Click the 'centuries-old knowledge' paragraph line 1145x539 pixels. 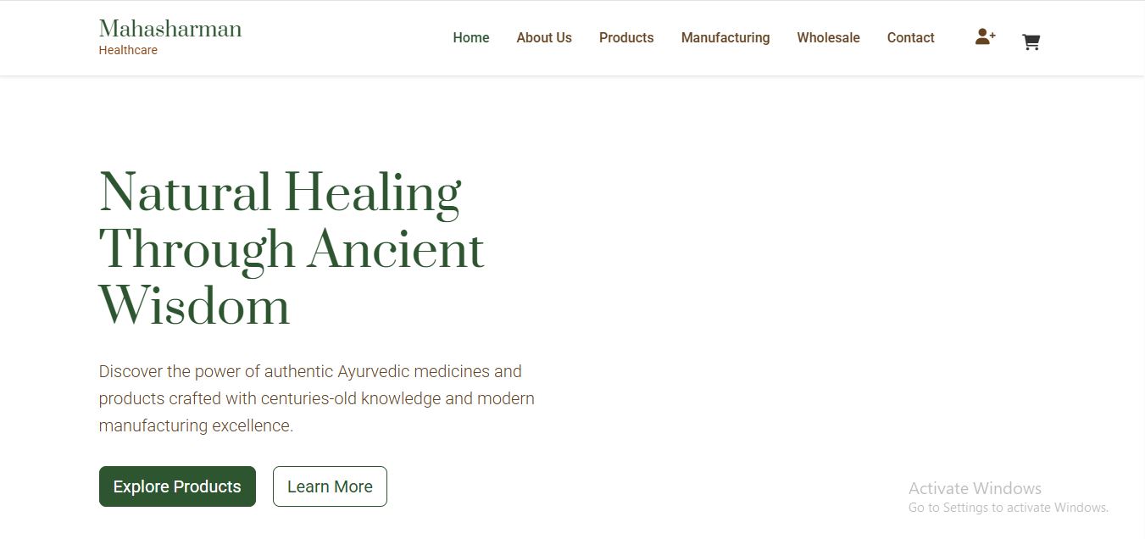317,398
